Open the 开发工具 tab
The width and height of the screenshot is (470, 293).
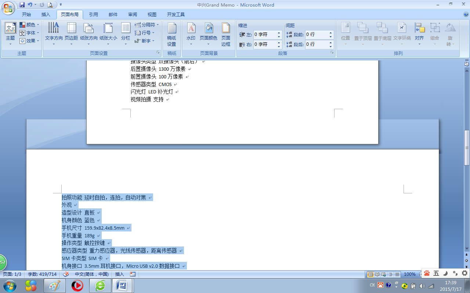click(176, 15)
